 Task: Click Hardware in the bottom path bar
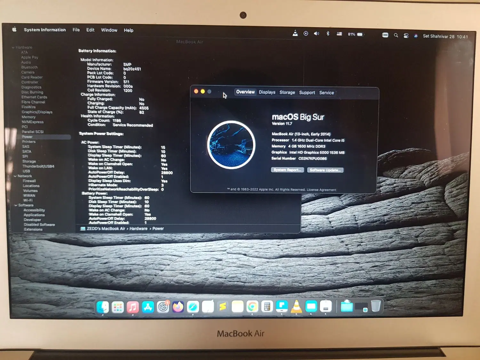[139, 228]
